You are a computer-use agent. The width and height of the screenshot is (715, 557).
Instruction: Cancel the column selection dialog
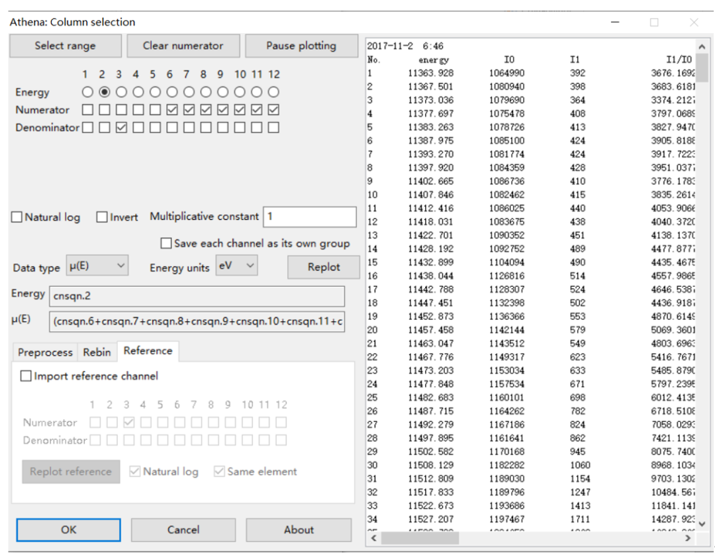click(183, 530)
